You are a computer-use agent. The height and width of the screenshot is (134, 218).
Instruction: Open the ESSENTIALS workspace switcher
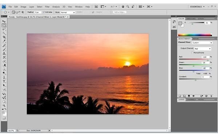197,7
